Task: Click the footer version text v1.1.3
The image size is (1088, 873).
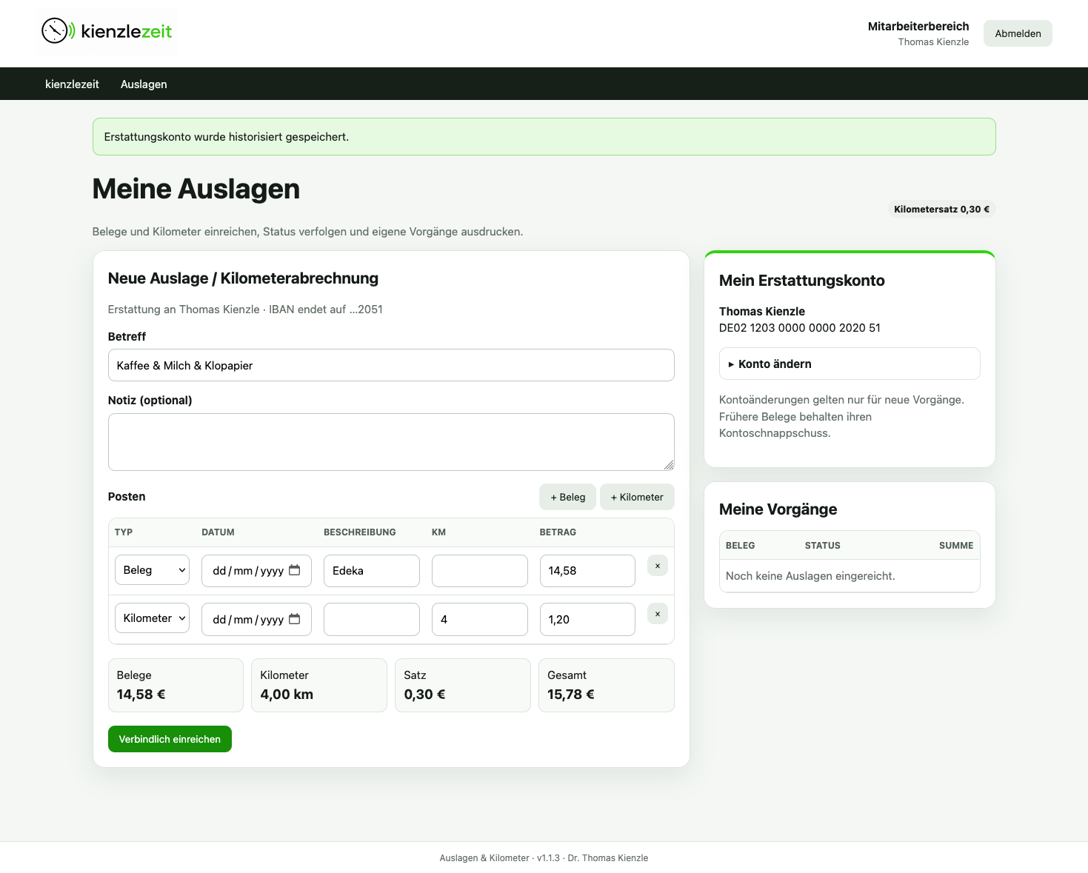Action: (548, 858)
